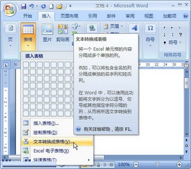The height and width of the screenshot is (169, 191).
Task: Switch to outline view icon
Action: tap(104, 164)
